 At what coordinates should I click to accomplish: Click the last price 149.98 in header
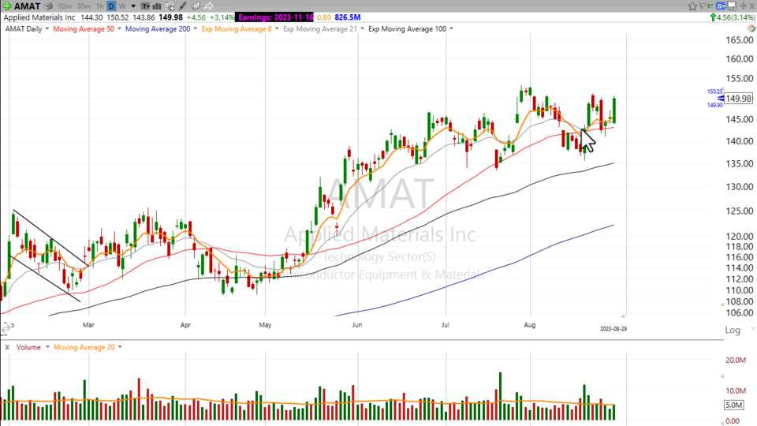[171, 17]
